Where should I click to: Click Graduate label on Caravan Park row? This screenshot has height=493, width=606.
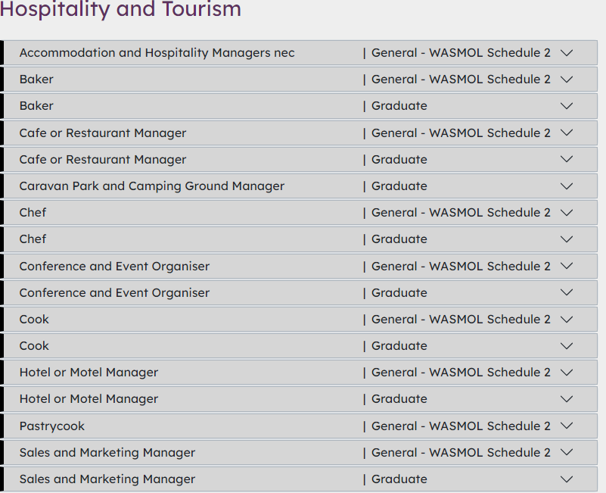coord(399,186)
